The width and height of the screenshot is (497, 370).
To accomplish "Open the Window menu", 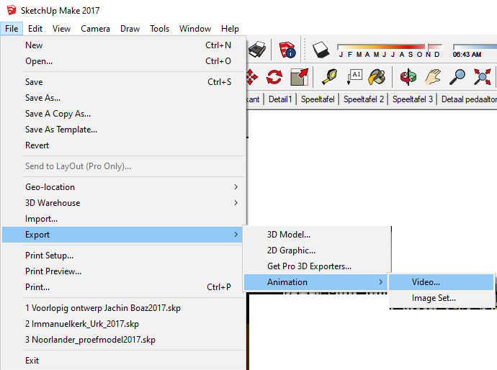I will 195,29.
